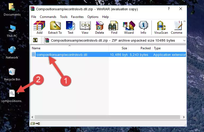Select the Documents desktop icon
Viewport: 204px width, 132px height.
(12, 10)
